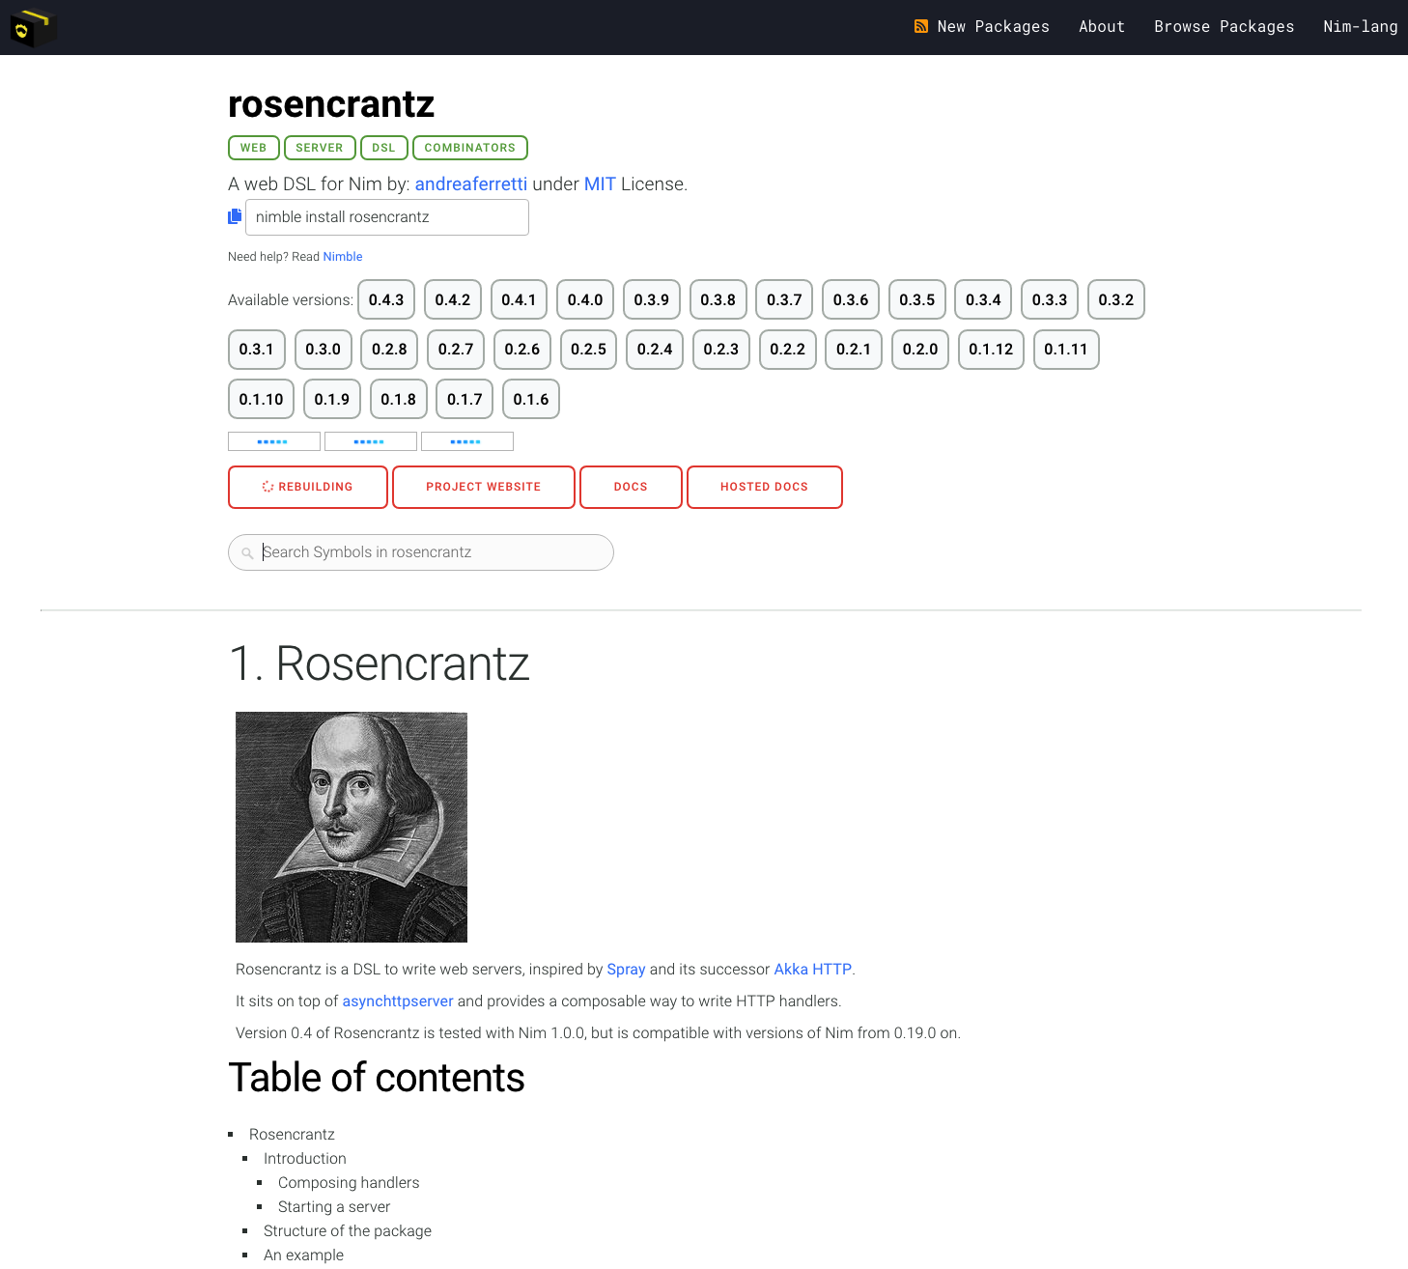
Task: Visit the Nim-lang link in navbar
Action: [x=1360, y=26]
